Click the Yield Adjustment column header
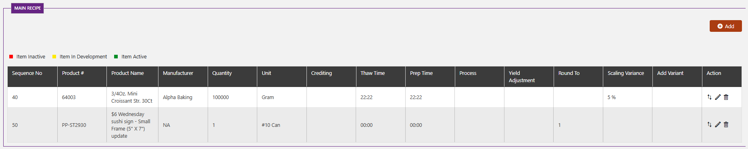The width and height of the screenshot is (748, 149). coord(522,77)
